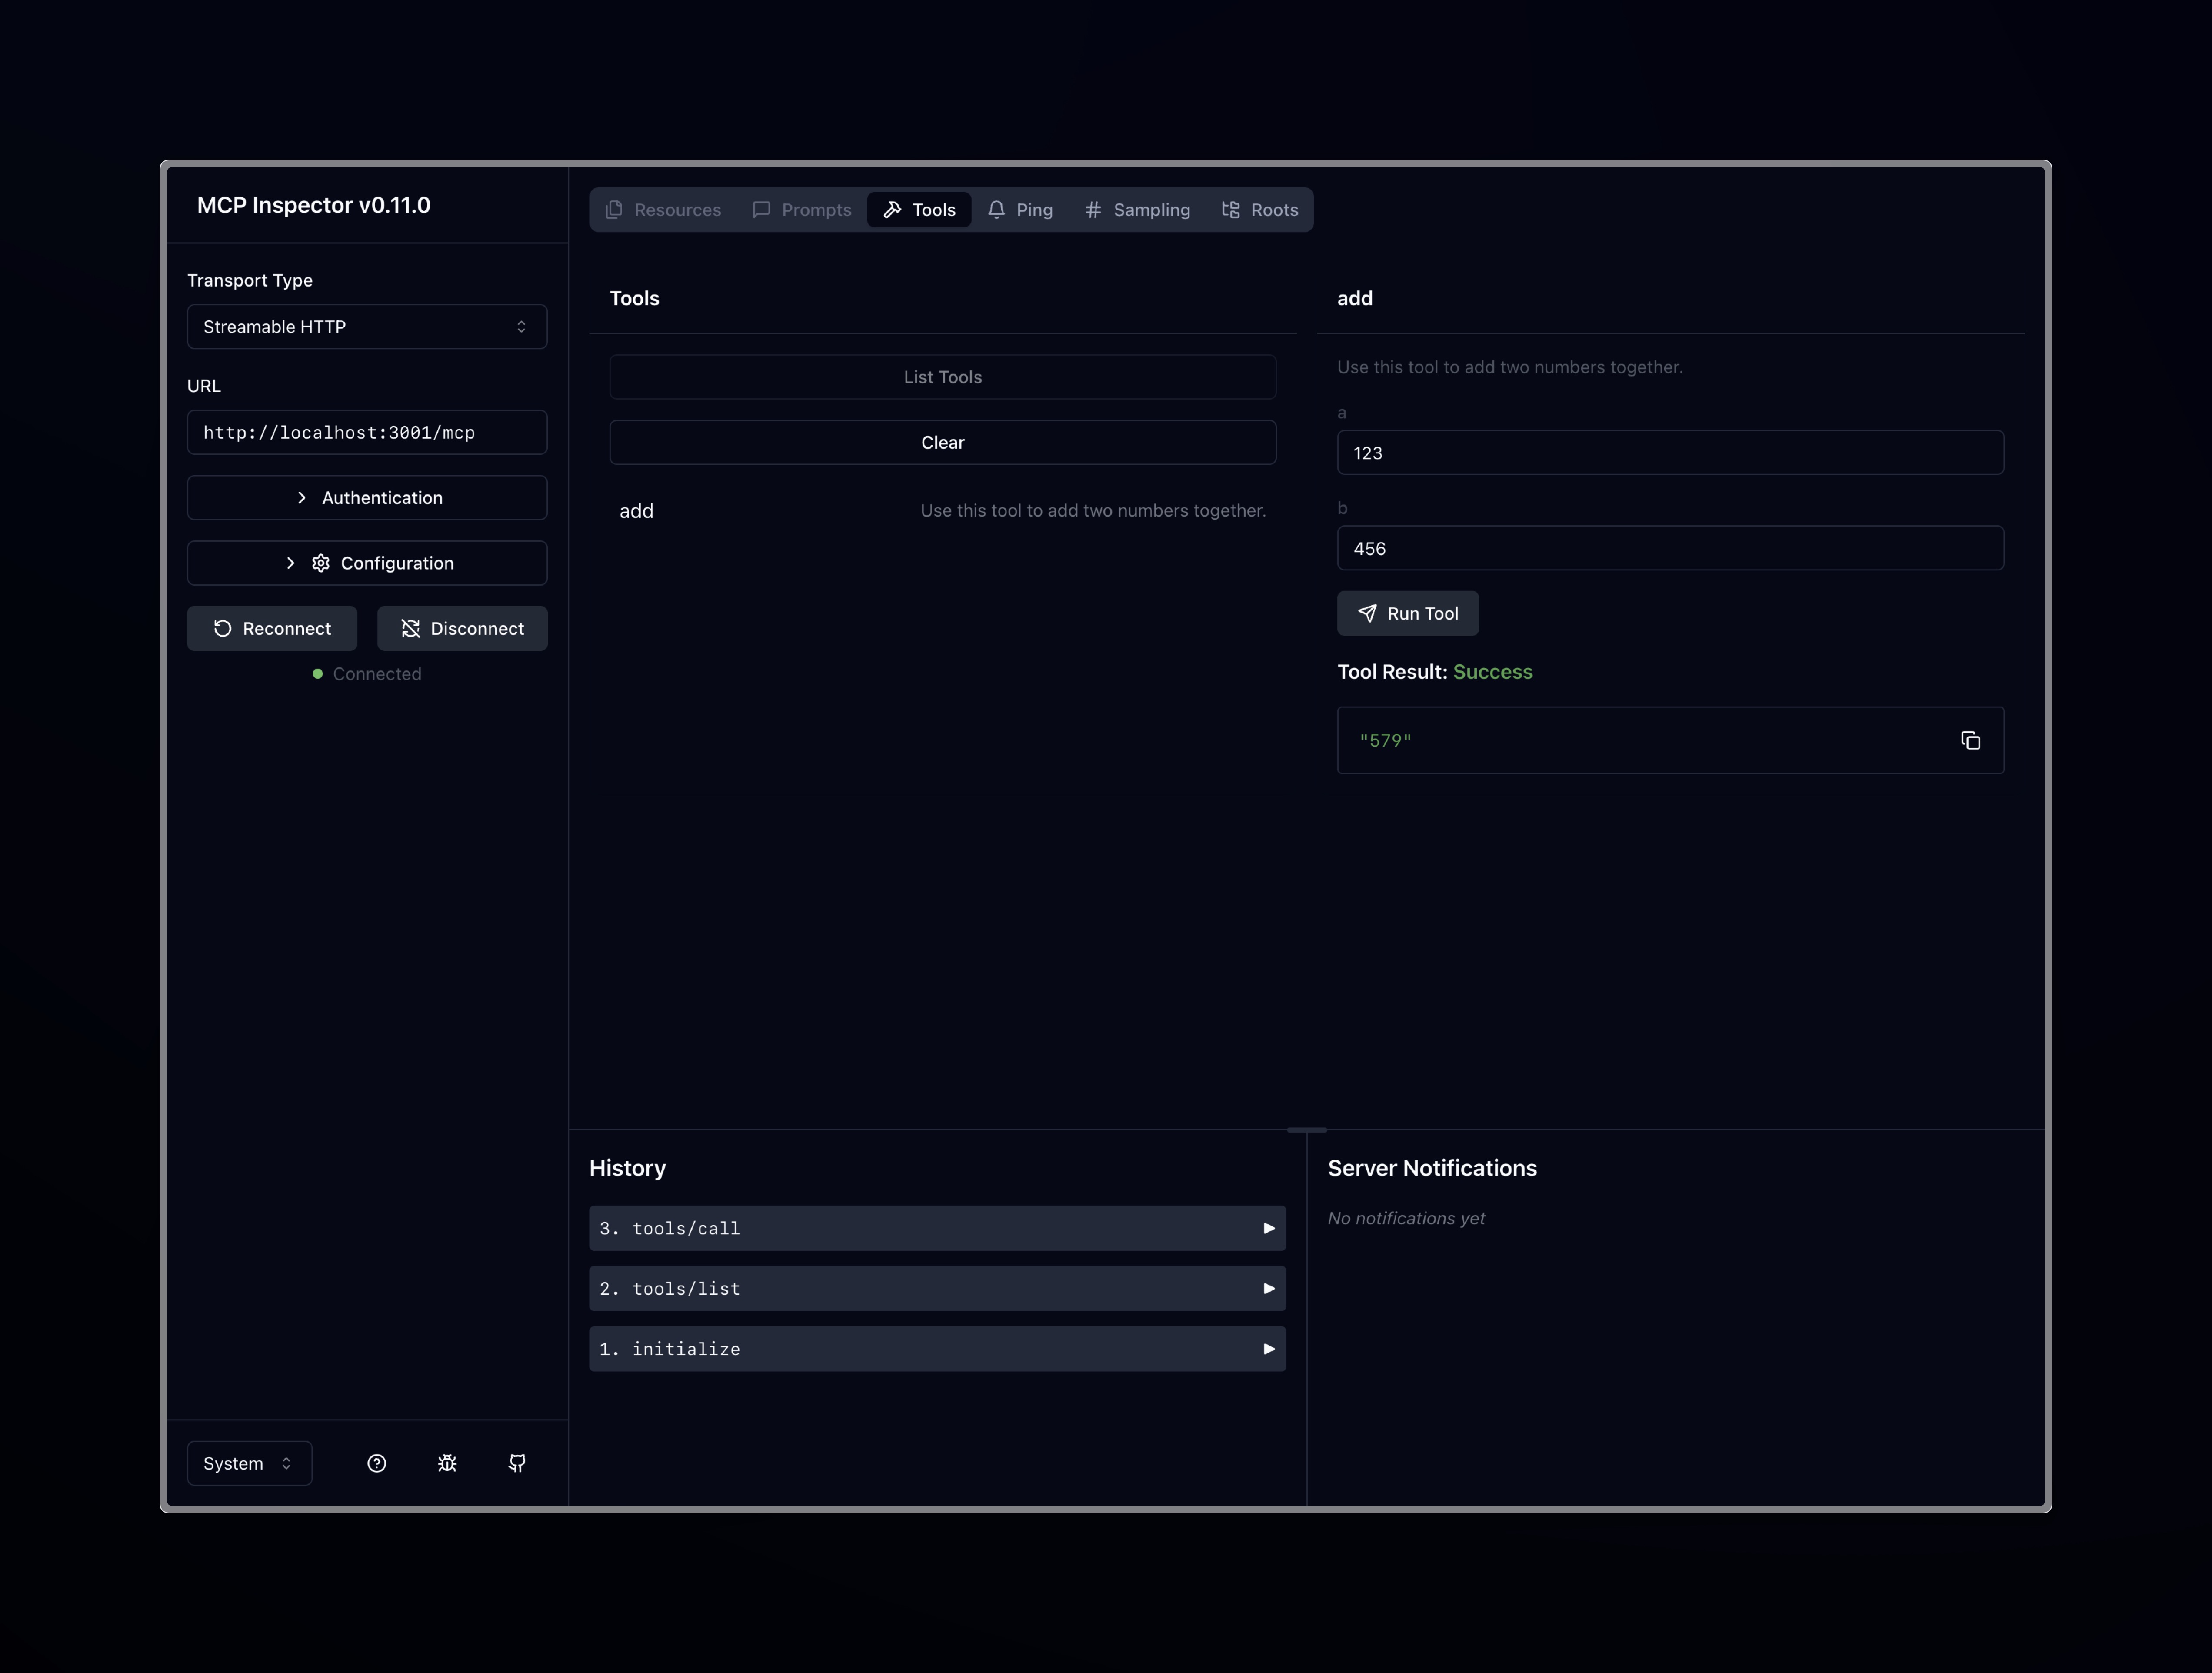This screenshot has height=1673, width=2212.
Task: Click the URL input field
Action: coord(367,432)
